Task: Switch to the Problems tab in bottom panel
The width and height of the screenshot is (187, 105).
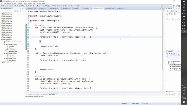Action: (29, 94)
